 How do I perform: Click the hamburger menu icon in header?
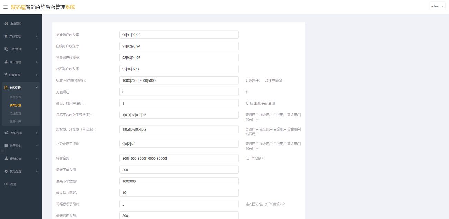coord(6,7)
